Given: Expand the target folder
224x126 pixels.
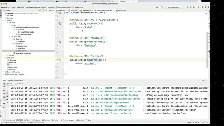Looking at the screenshot, I should pyautogui.click(x=6, y=58).
